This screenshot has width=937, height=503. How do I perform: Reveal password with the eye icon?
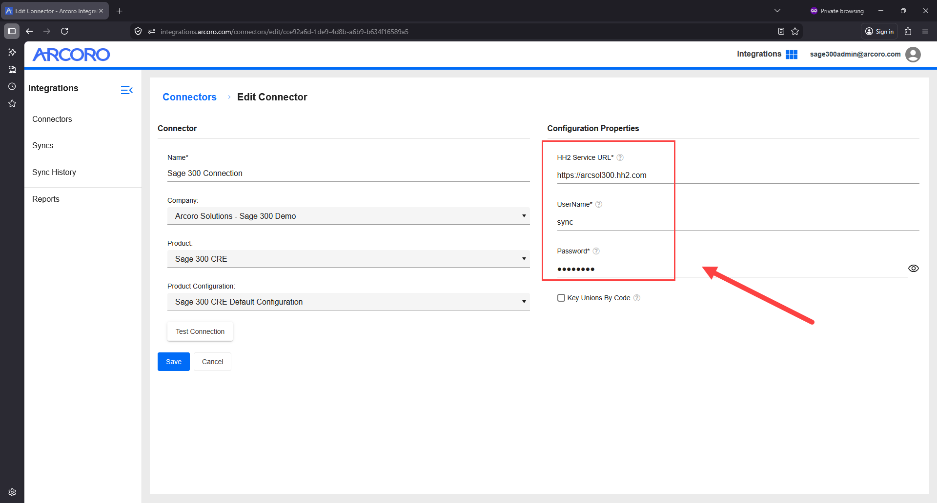coord(914,269)
